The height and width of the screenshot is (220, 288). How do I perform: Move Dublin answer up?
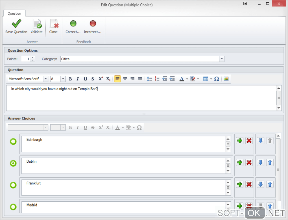click(x=270, y=162)
